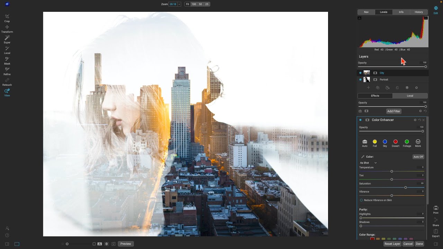The height and width of the screenshot is (249, 443).
Task: Enable Reduce Vibrance on Skin
Action: (x=361, y=200)
